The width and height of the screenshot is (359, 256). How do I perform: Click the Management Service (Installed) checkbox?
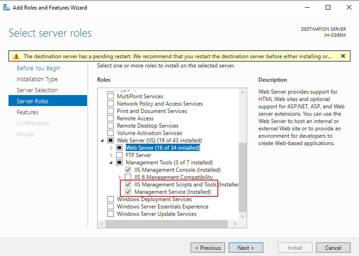pos(128,192)
